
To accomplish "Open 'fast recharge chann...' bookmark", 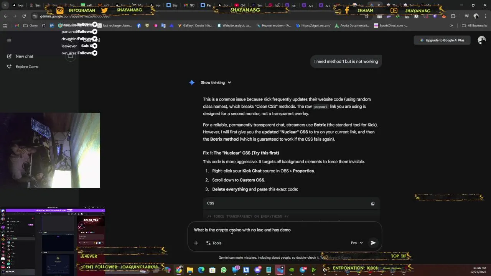I will pos(115,26).
